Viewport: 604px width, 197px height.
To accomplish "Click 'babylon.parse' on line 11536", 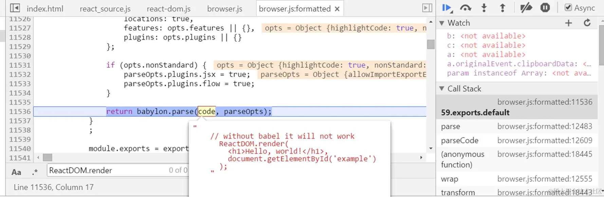I will (x=165, y=112).
